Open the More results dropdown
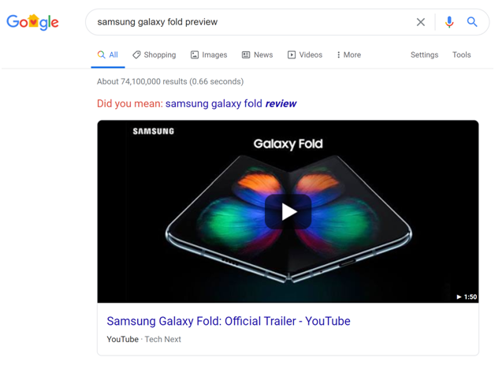 tap(348, 55)
